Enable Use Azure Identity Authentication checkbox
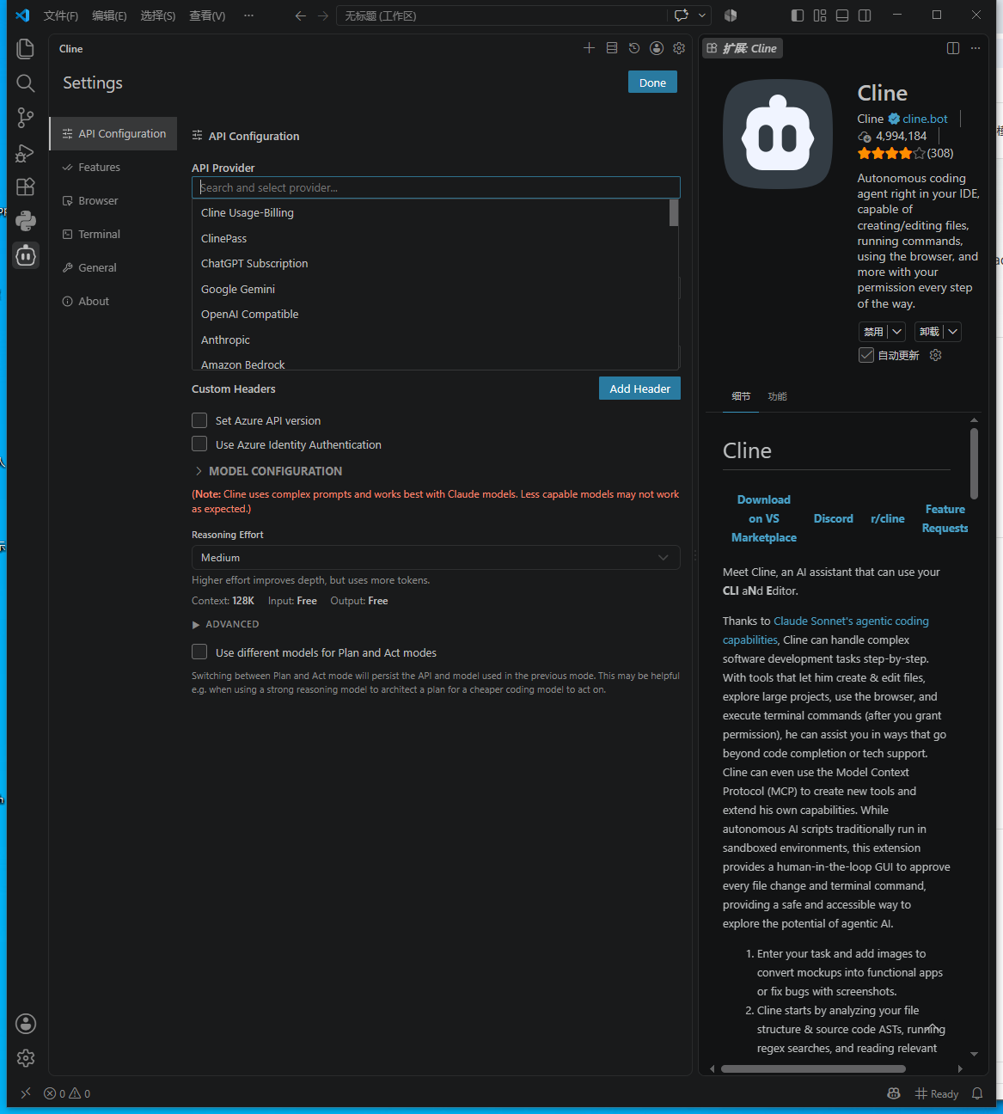The width and height of the screenshot is (1003, 1114). coord(199,444)
